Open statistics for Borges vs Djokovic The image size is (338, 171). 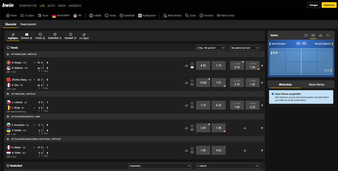[186, 65]
